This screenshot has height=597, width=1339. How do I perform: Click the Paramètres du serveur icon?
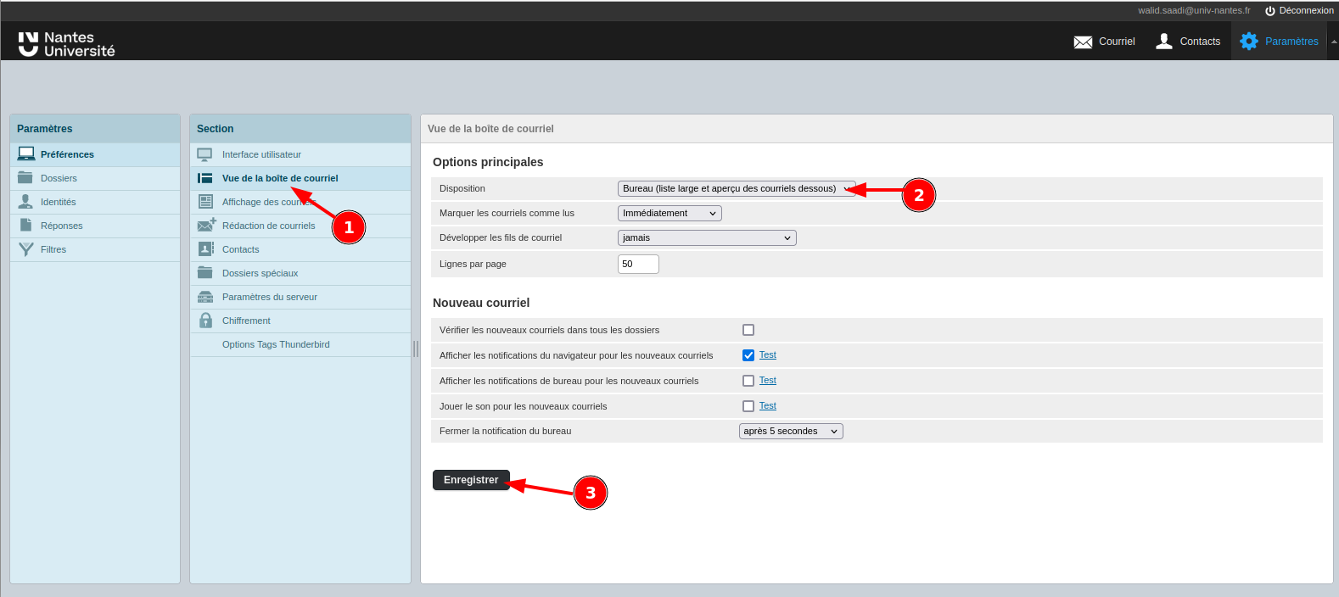(x=205, y=297)
